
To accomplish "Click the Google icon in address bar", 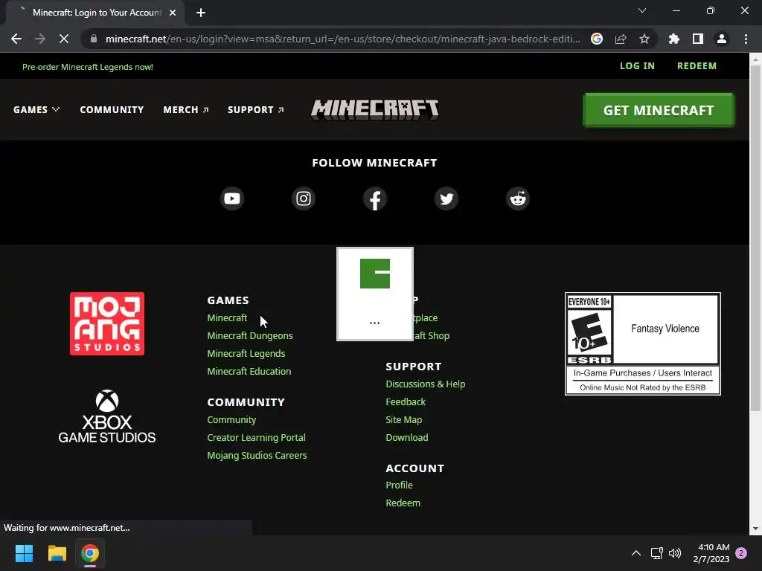I will 597,39.
